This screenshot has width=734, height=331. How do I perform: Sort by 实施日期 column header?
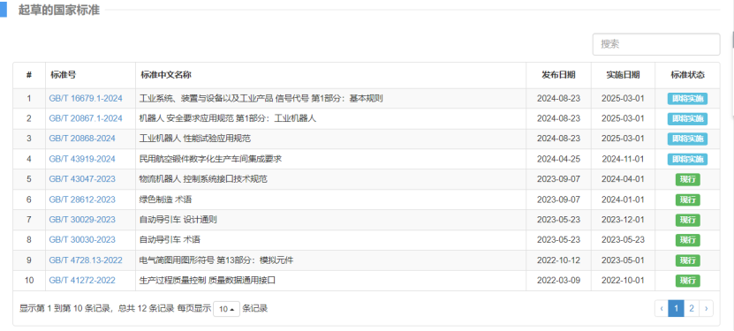[x=623, y=75]
